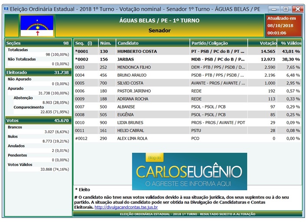Maximize the election results window
The image size is (308, 222).
pos(286,9)
